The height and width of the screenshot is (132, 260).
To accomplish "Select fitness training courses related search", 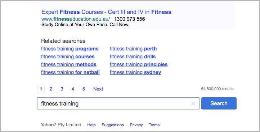I will [68, 57].
